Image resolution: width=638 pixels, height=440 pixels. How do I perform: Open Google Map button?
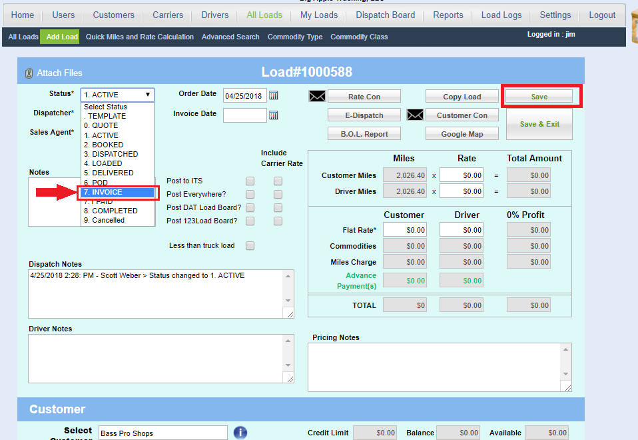462,134
